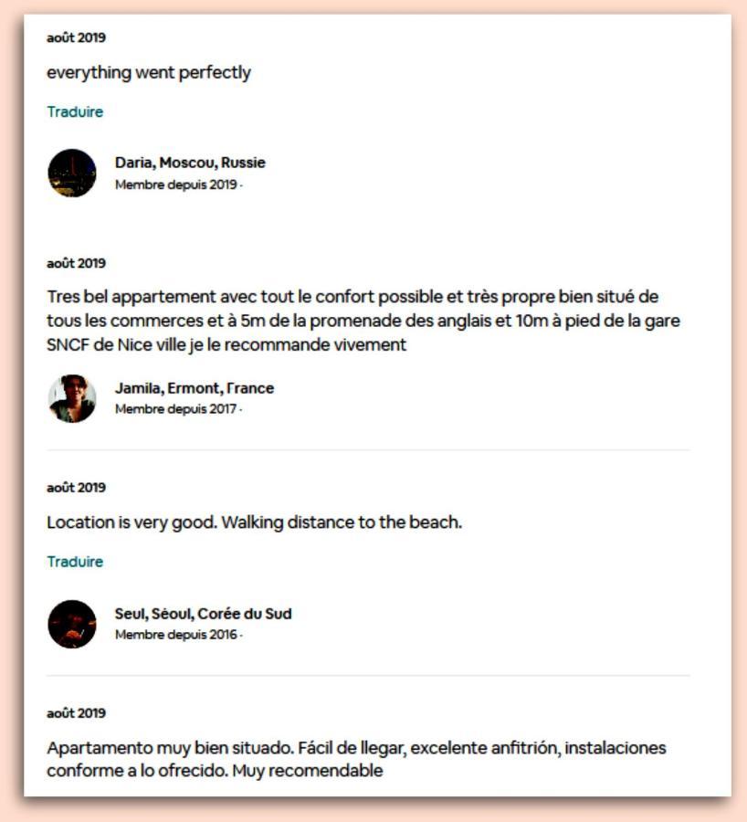
Task: Click "Membre depuis 2017" under Jamila
Action: point(176,410)
